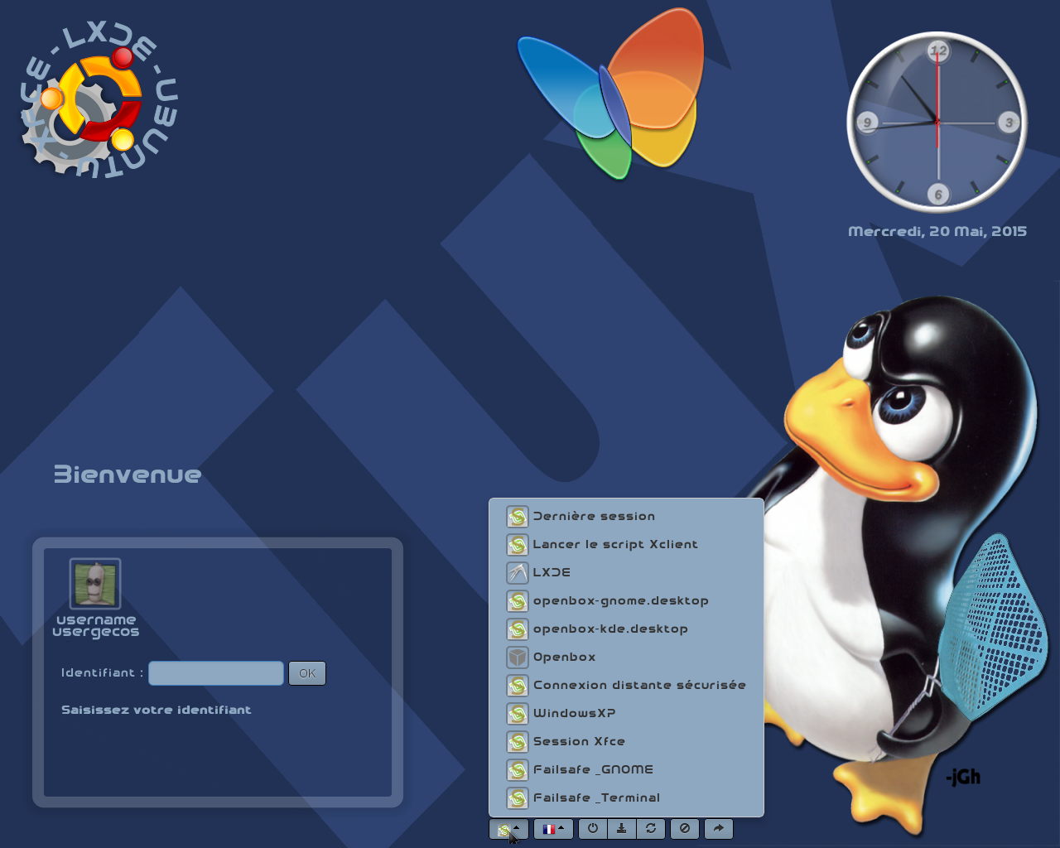Click the OK button
Viewport: 1060px width, 848px height.
(x=307, y=673)
